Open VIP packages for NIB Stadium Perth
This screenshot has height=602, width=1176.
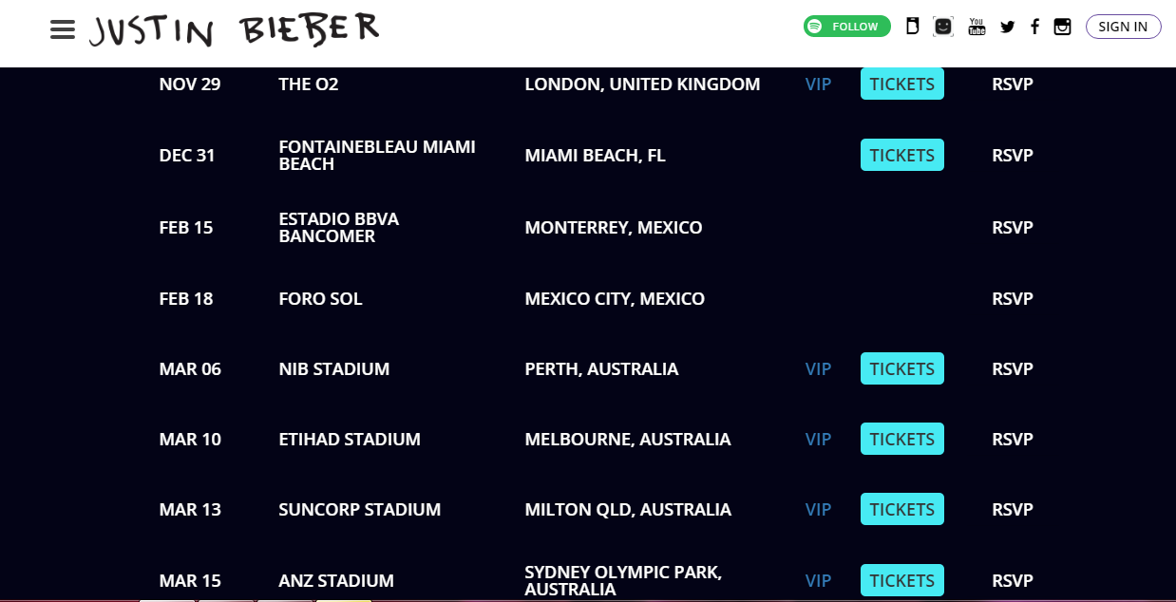pyautogui.click(x=818, y=368)
